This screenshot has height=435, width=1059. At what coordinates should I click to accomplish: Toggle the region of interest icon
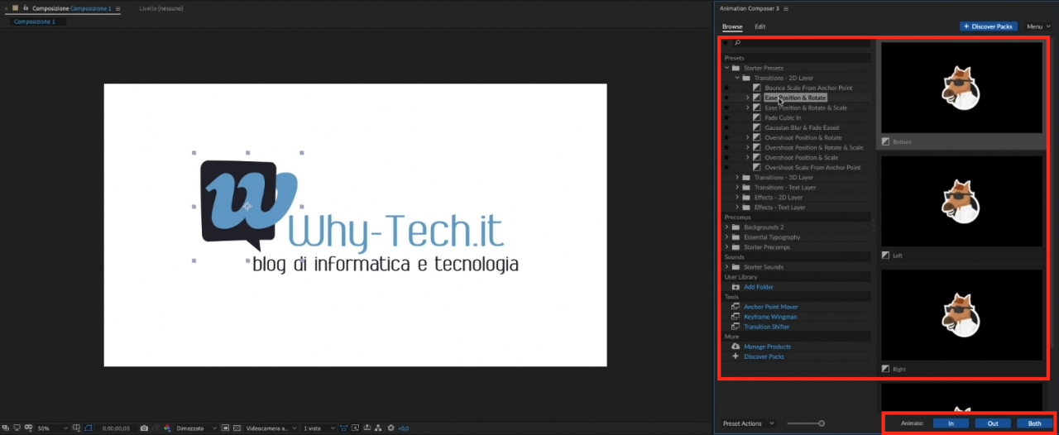point(225,428)
